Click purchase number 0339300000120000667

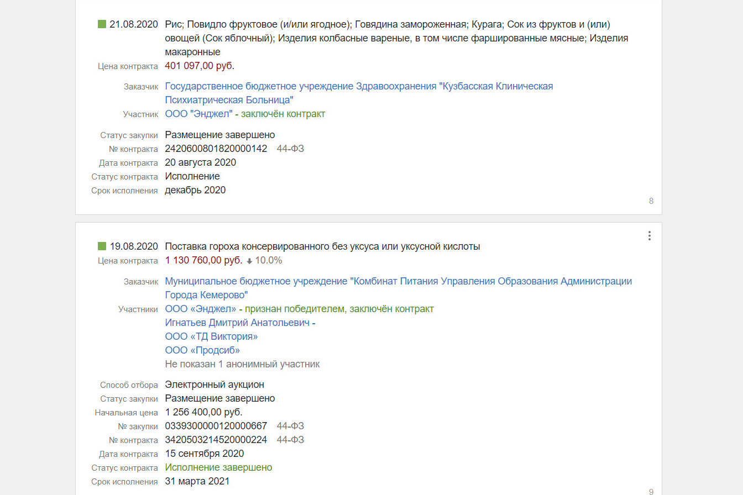(x=216, y=426)
